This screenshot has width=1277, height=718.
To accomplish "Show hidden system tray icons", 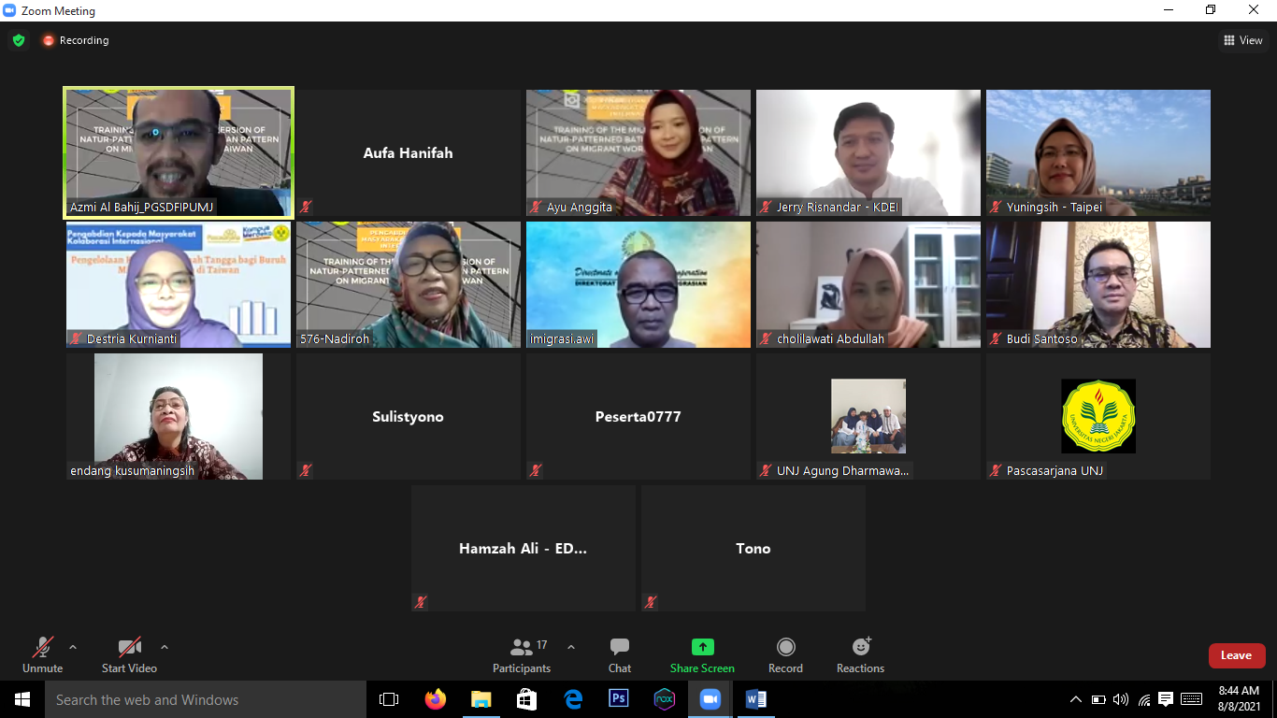I will pyautogui.click(x=1076, y=699).
